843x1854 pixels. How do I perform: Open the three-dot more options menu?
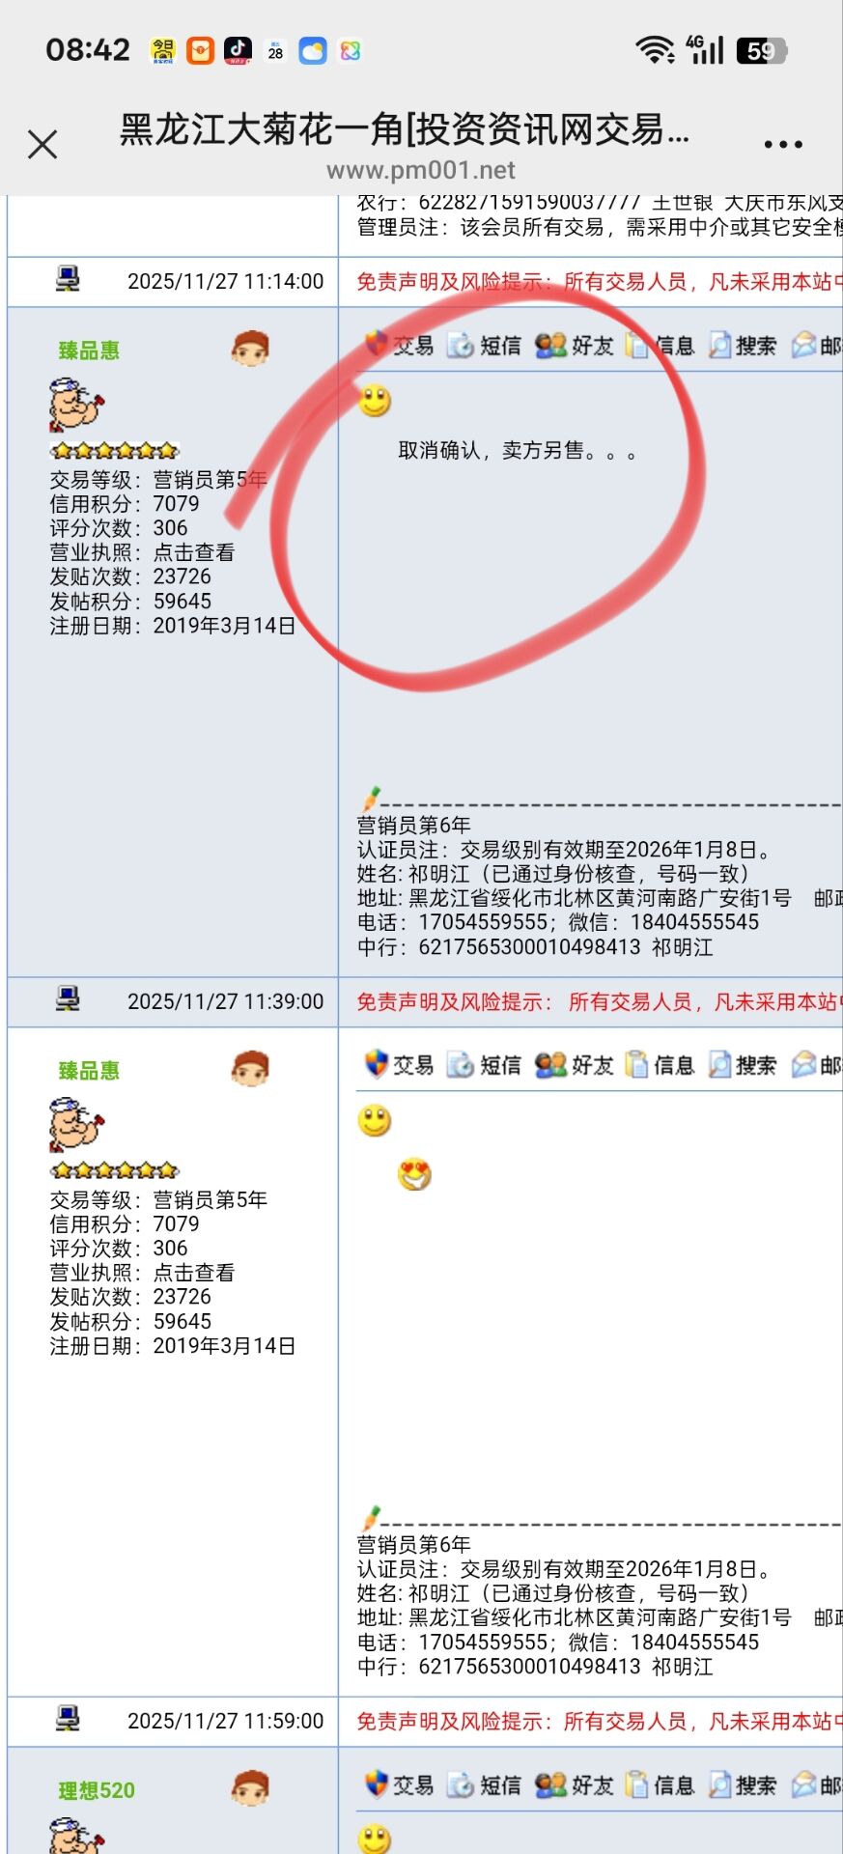click(782, 145)
